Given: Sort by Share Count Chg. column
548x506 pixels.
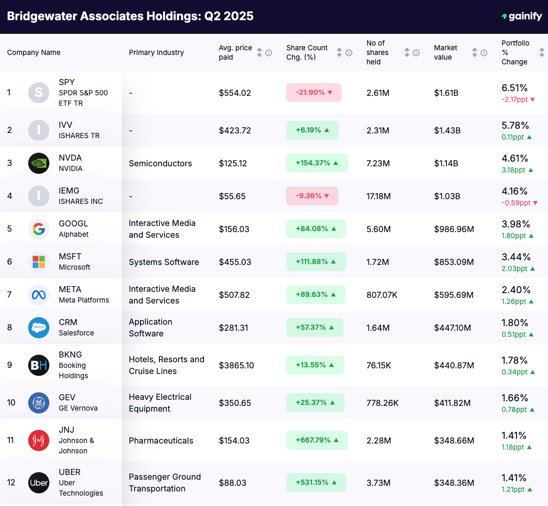Looking at the screenshot, I should 339,53.
